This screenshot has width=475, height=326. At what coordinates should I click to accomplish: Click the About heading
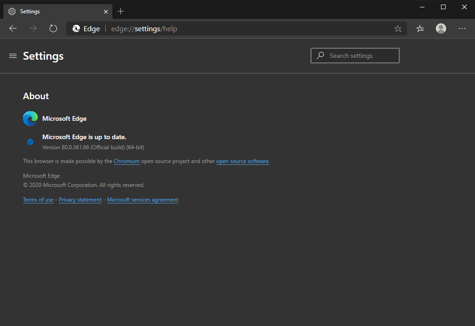coord(36,96)
